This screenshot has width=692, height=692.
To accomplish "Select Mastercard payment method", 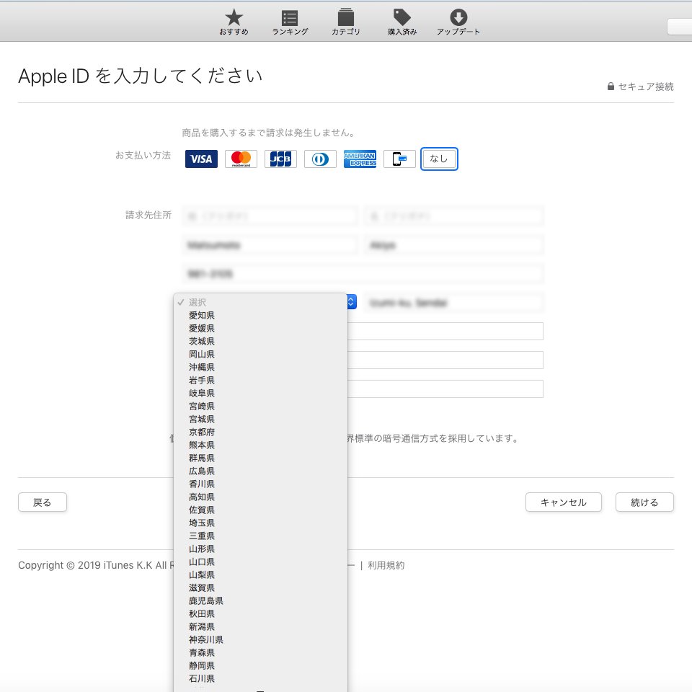I will (x=241, y=159).
